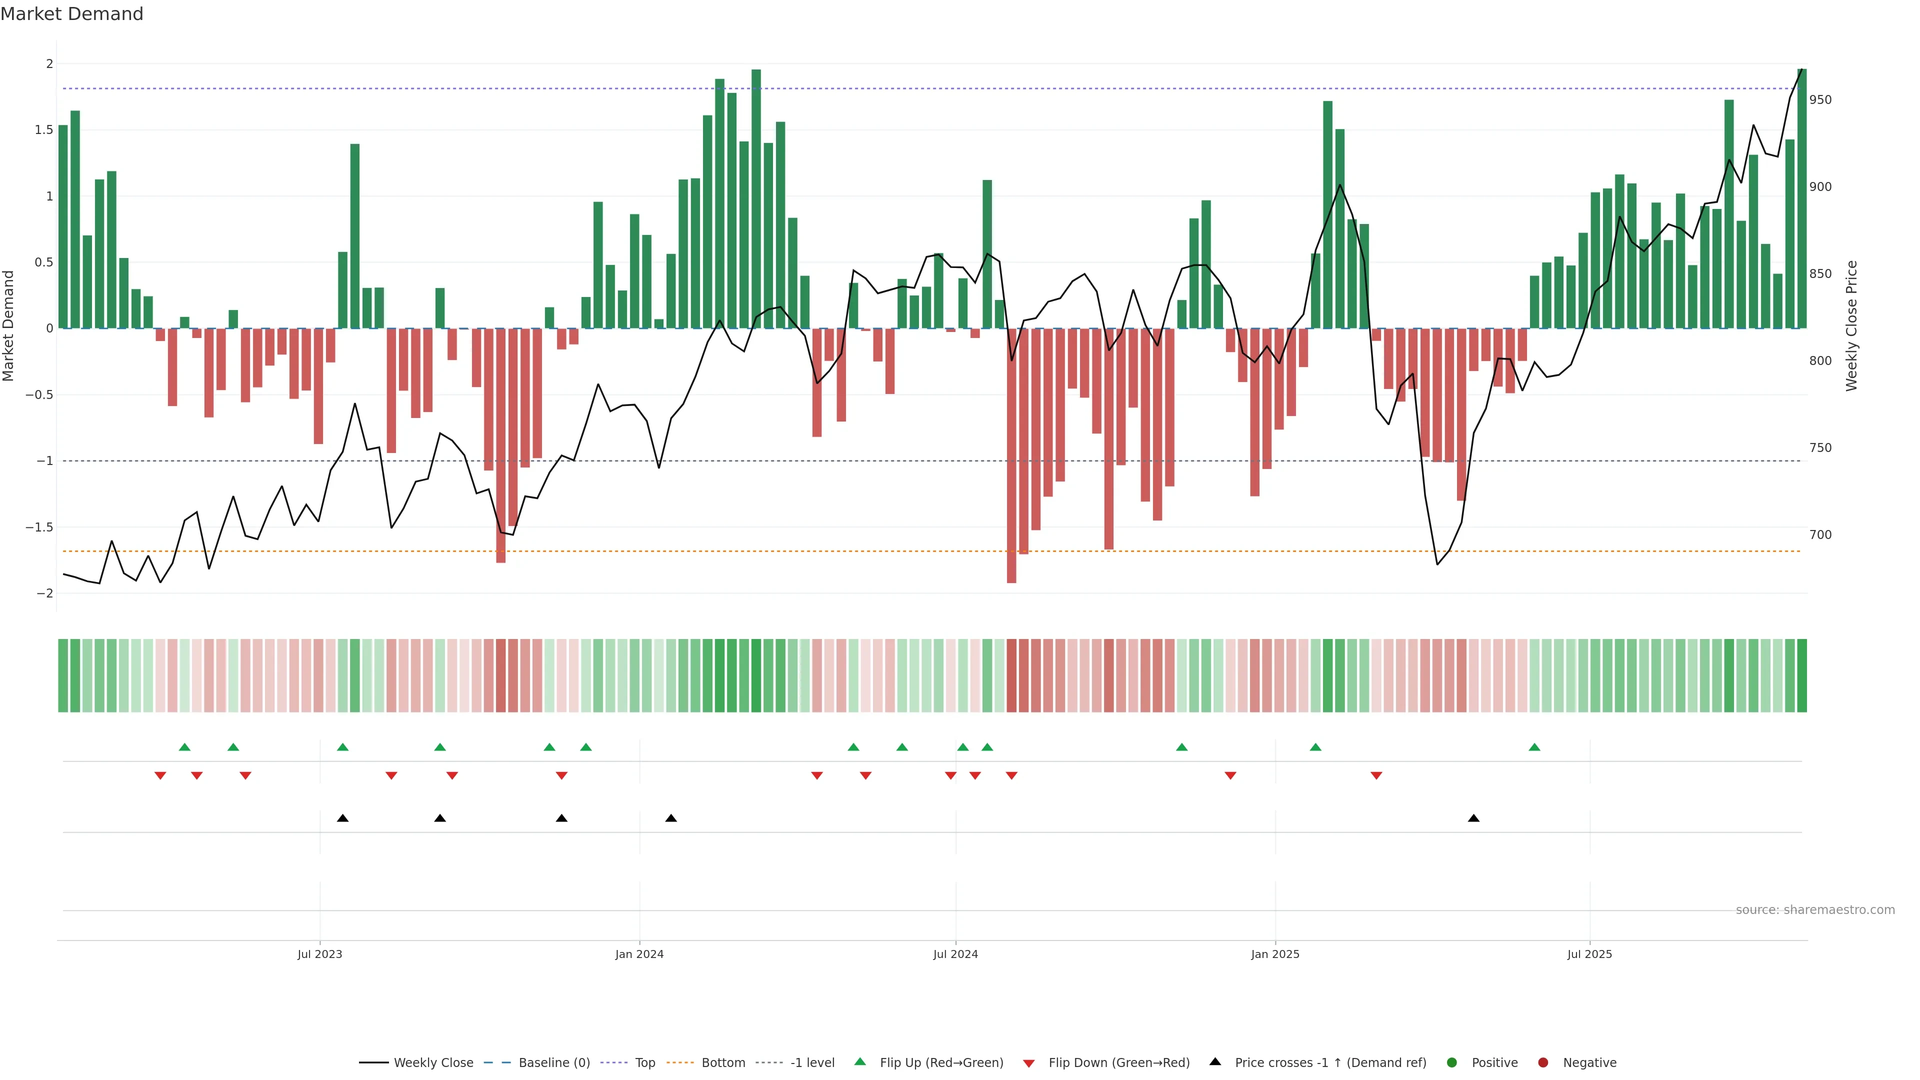Click the last black price-cross triangle marker
Image resolution: width=1920 pixels, height=1080 pixels.
(x=1473, y=818)
